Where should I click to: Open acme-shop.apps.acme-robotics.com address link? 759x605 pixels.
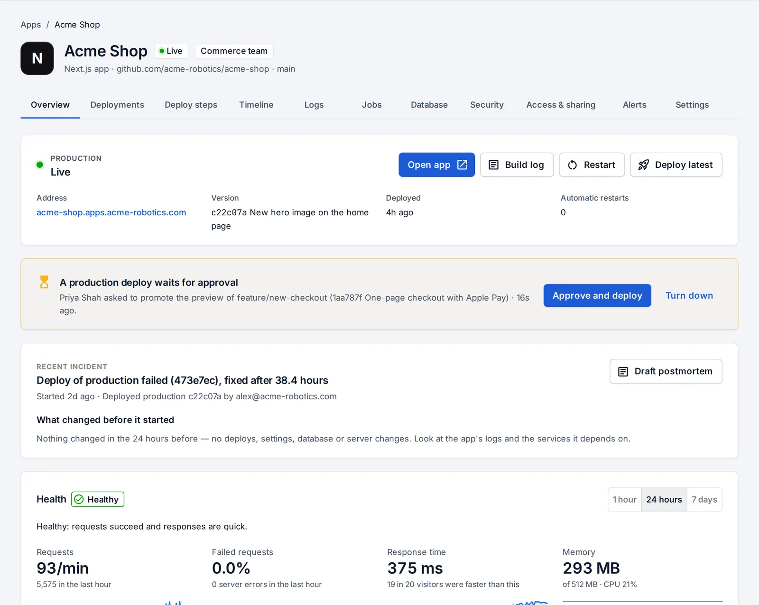tap(111, 212)
